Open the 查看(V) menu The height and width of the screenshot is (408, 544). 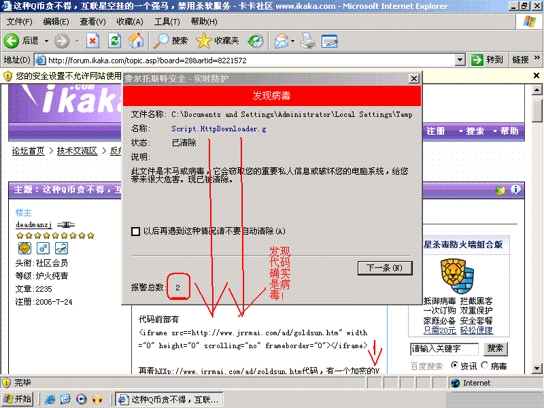(92, 22)
